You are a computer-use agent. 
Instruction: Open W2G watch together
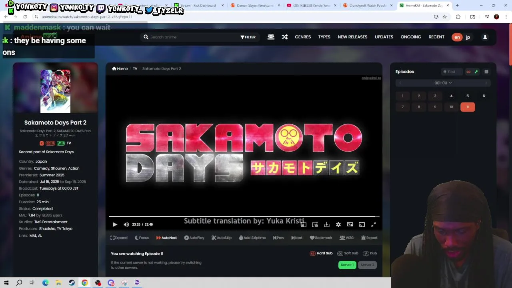tap(346, 238)
